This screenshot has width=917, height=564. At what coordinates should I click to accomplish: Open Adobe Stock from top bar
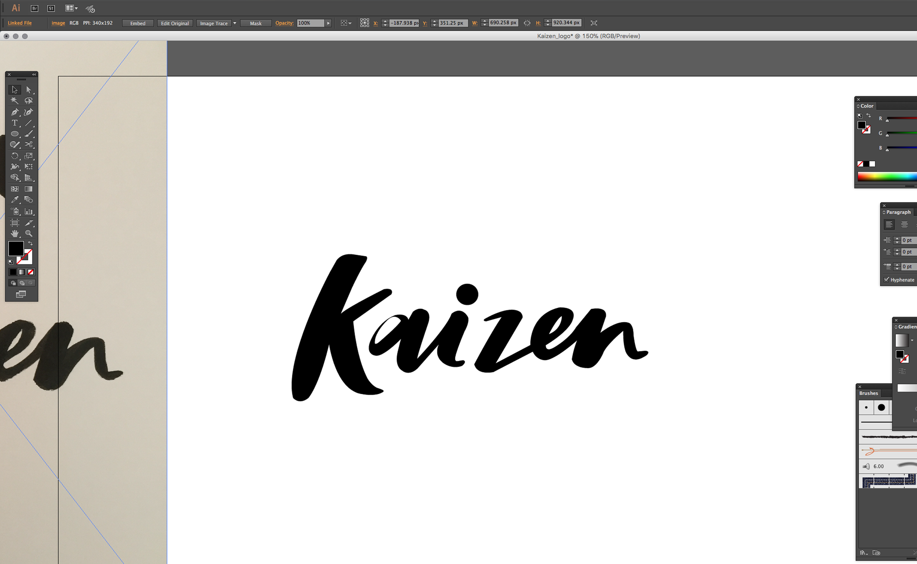(51, 8)
